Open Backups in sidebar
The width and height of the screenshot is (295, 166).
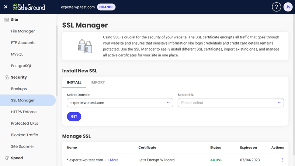[19, 89]
